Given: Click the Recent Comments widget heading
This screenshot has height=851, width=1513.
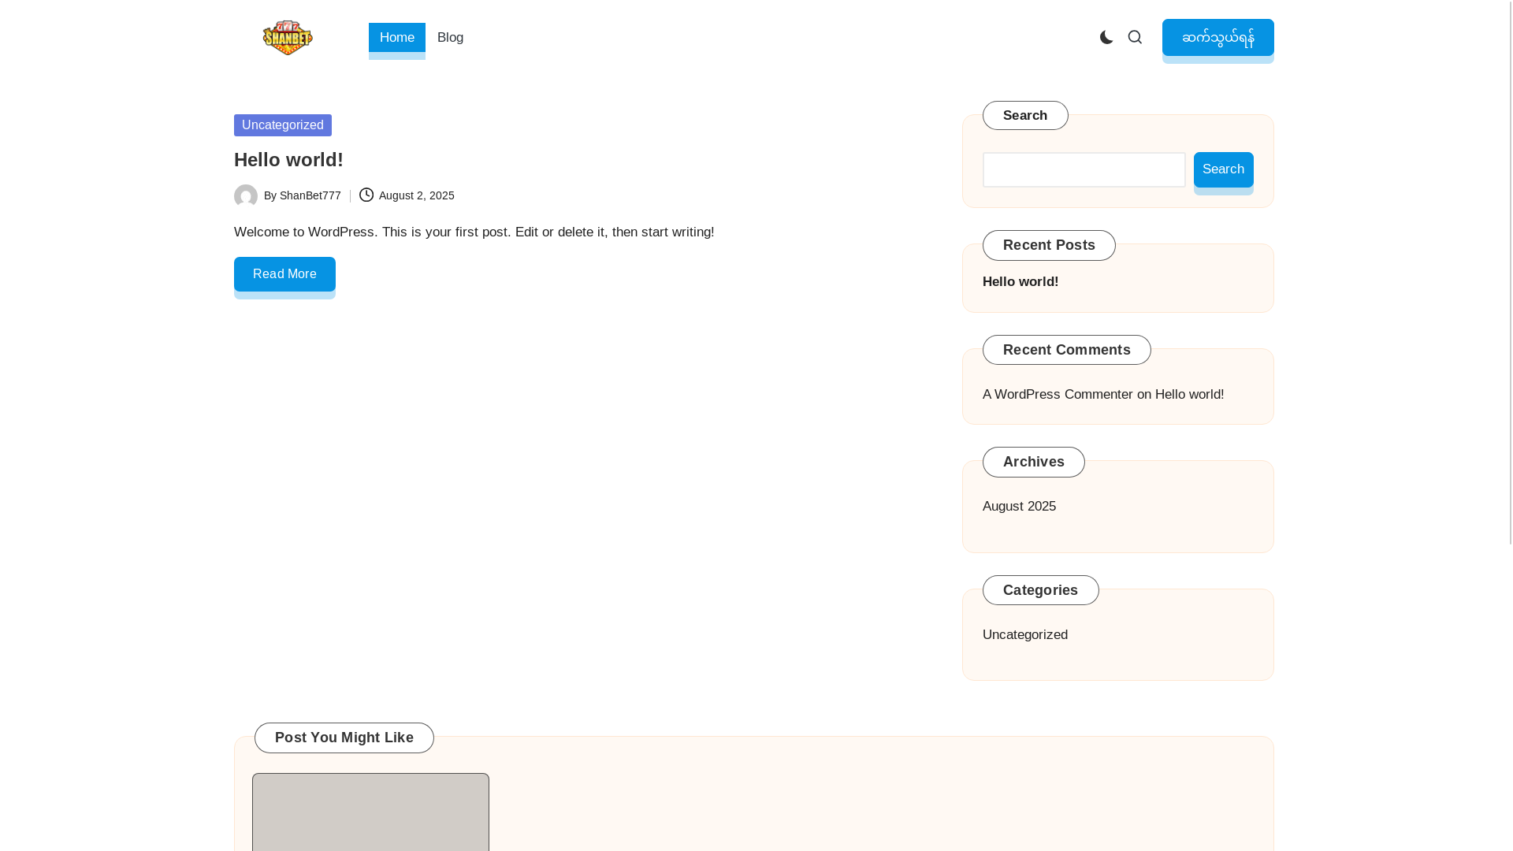Looking at the screenshot, I should (x=1066, y=350).
